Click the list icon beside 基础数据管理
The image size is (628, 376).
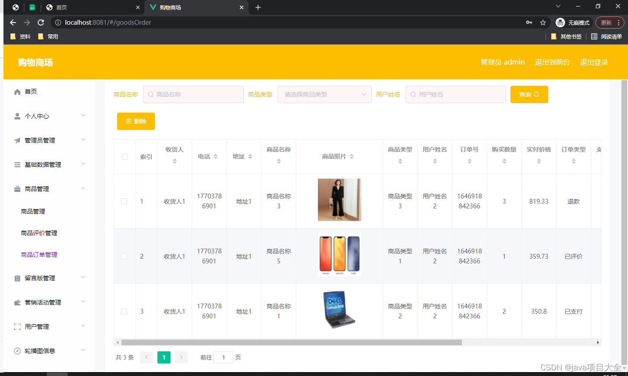17,165
